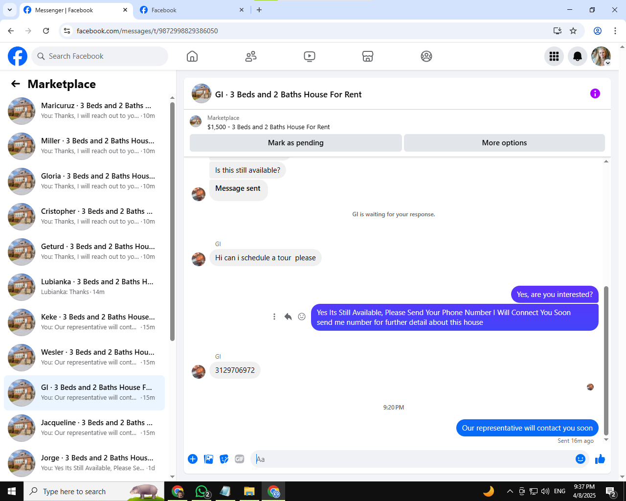Click the address bar URL
Screen dimensions: 626x501
147,31
